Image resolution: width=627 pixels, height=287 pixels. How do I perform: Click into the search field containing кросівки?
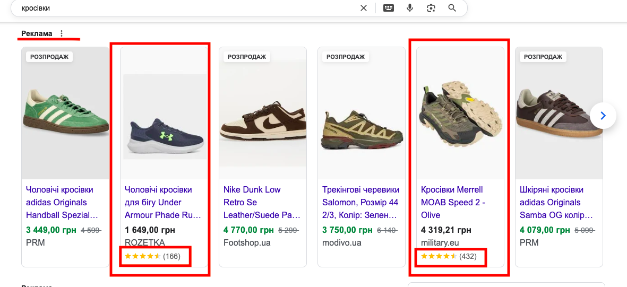(x=184, y=8)
